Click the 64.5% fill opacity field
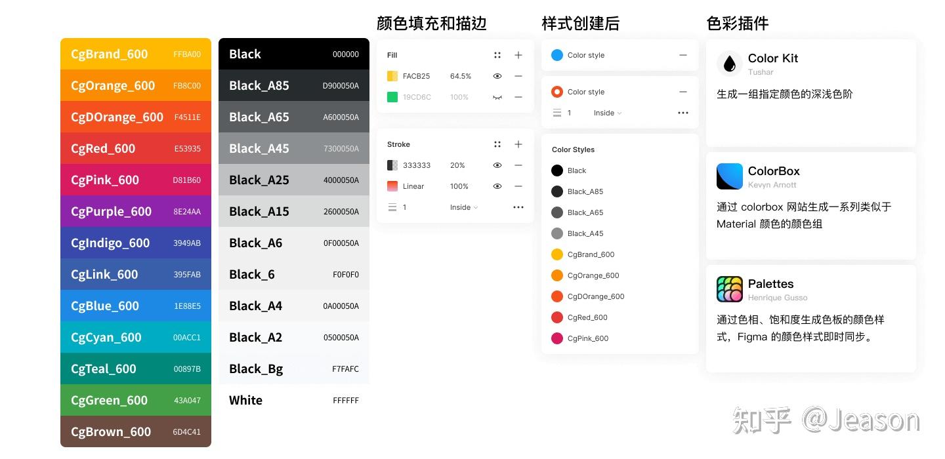Screen dimensions: 945x459 [461, 76]
